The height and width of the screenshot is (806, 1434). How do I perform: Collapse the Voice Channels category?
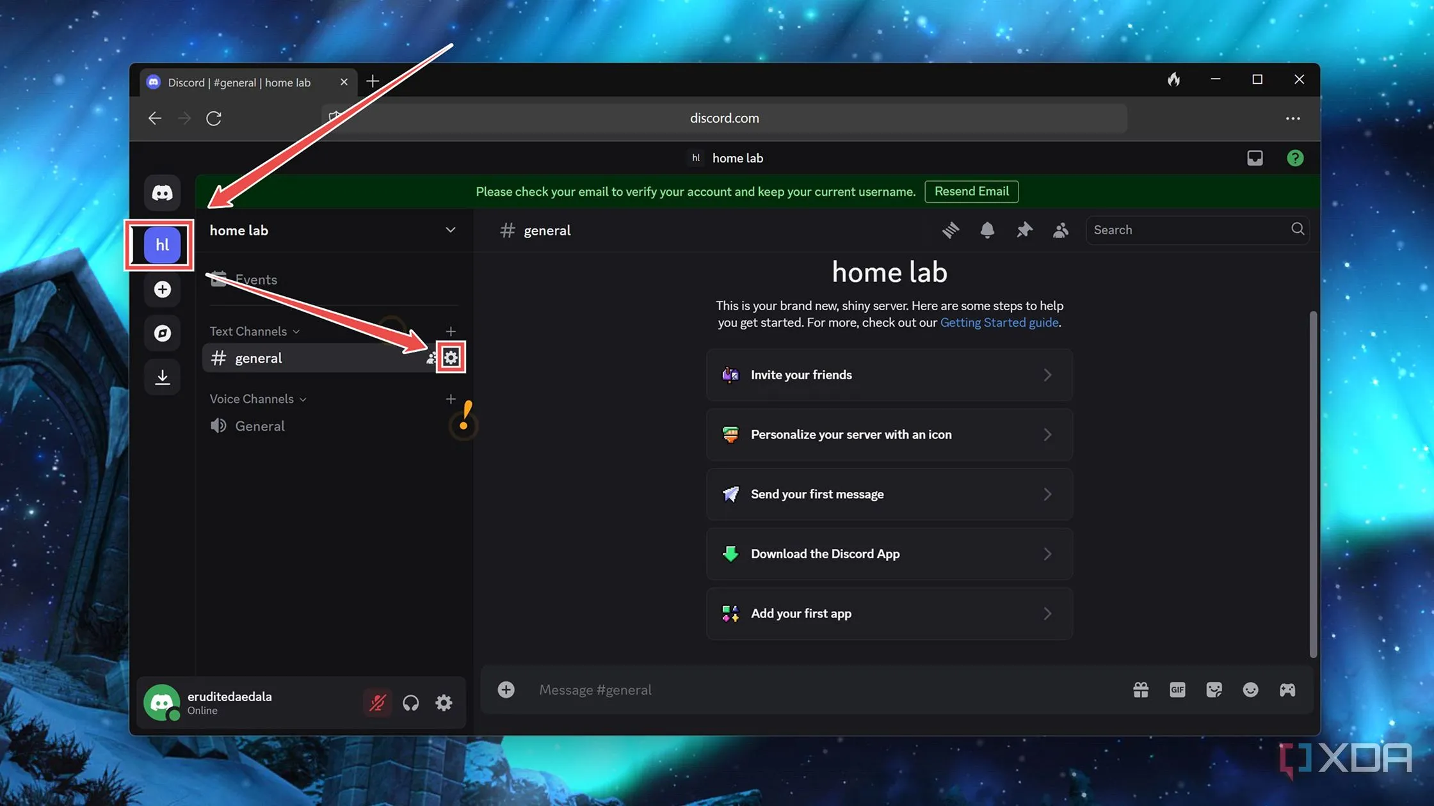pos(257,399)
